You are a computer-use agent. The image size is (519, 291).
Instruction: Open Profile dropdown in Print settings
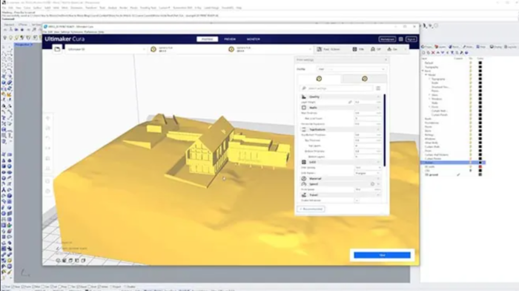(351, 69)
